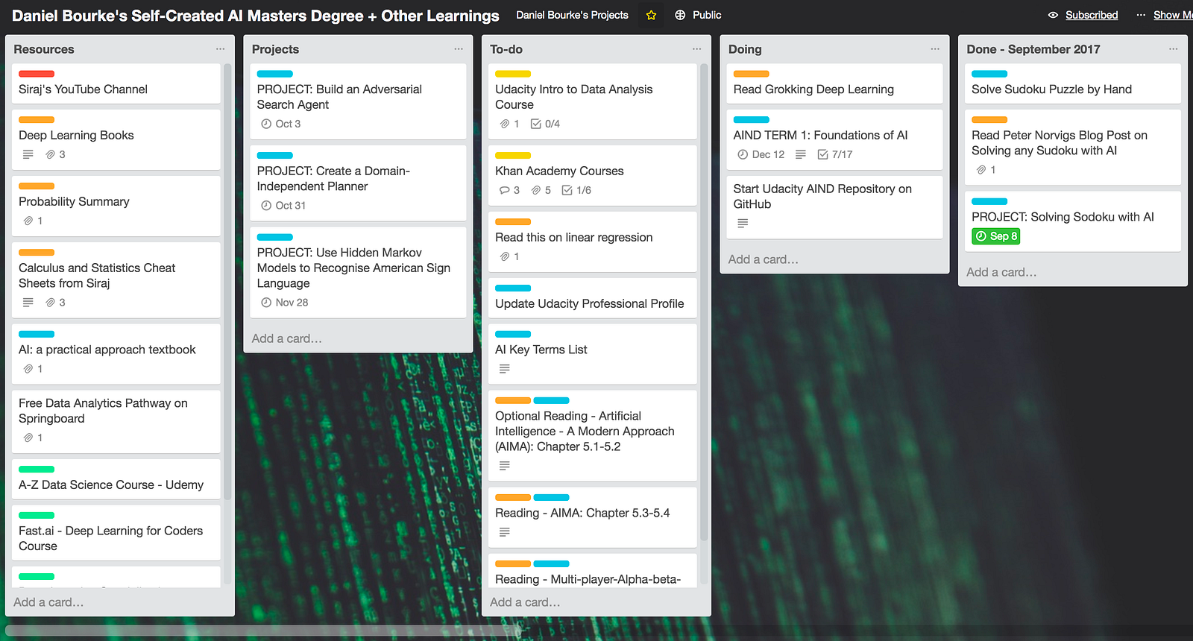Open the Read Grokking Deep Learning card

click(x=834, y=83)
